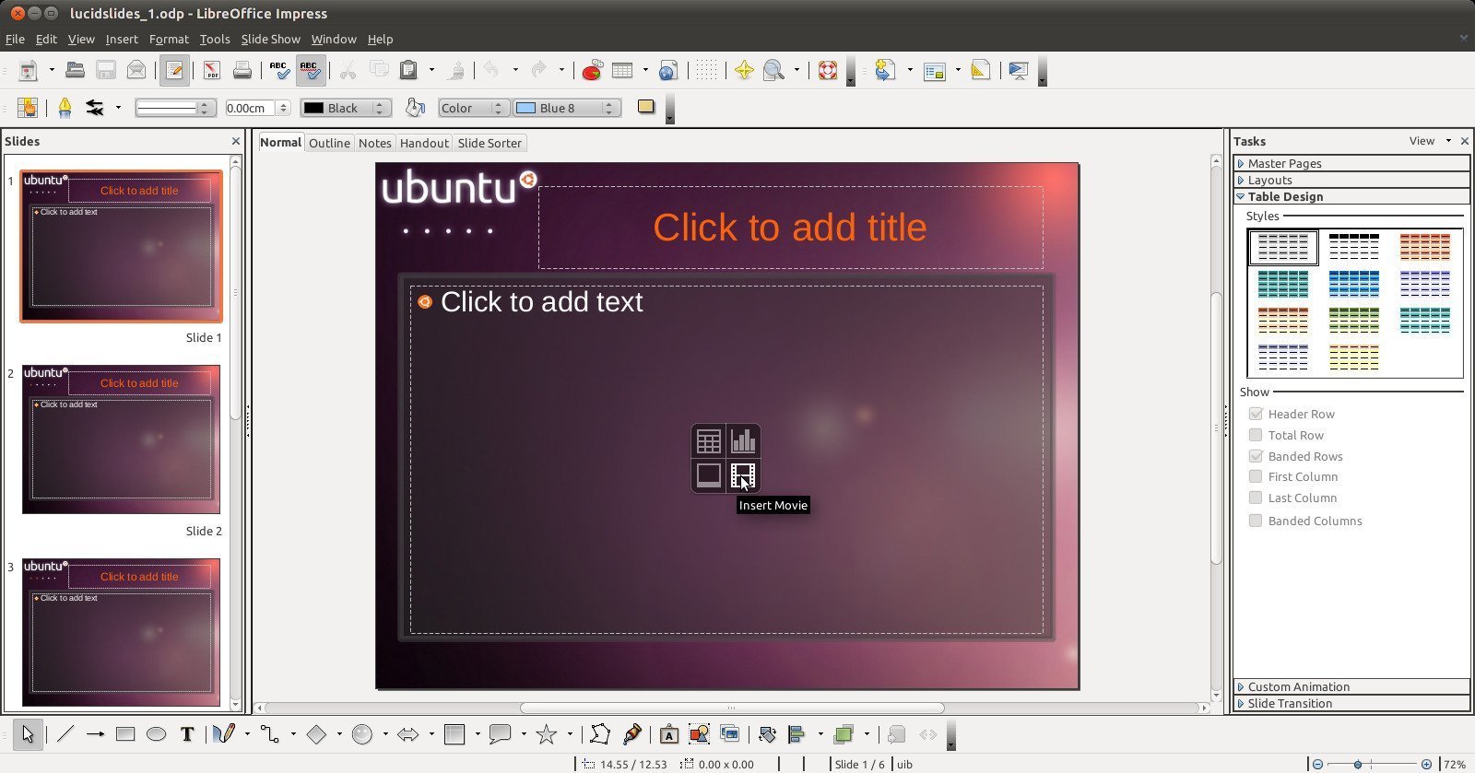Open the Format menu
The height and width of the screenshot is (773, 1475).
169,39
